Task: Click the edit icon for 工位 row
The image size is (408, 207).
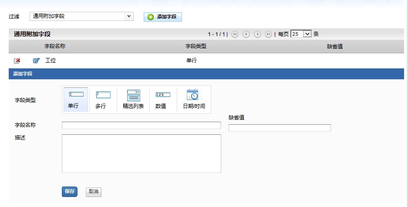Action: coord(36,61)
